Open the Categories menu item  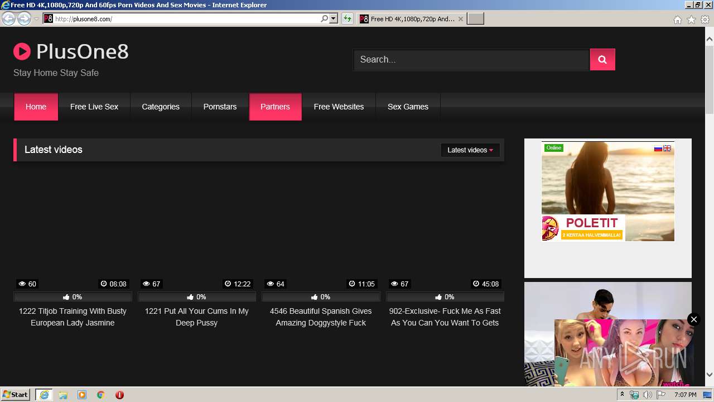[x=161, y=107]
